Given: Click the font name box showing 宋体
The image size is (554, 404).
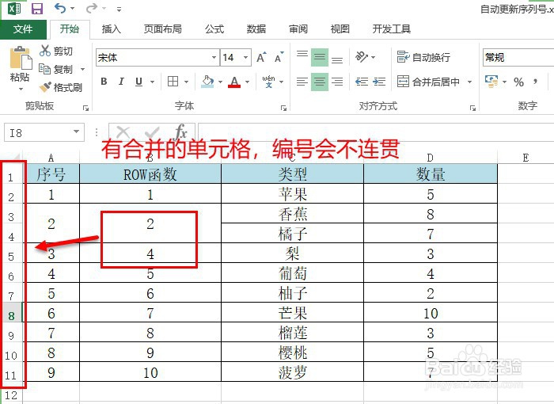Looking at the screenshot, I should tap(153, 57).
